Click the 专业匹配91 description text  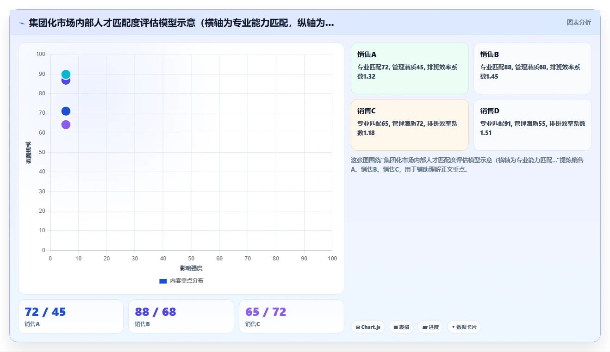coord(533,128)
